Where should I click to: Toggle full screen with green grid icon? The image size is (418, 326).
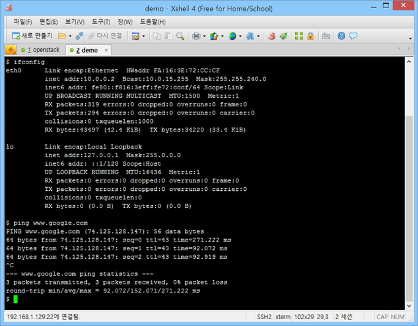coord(299,35)
